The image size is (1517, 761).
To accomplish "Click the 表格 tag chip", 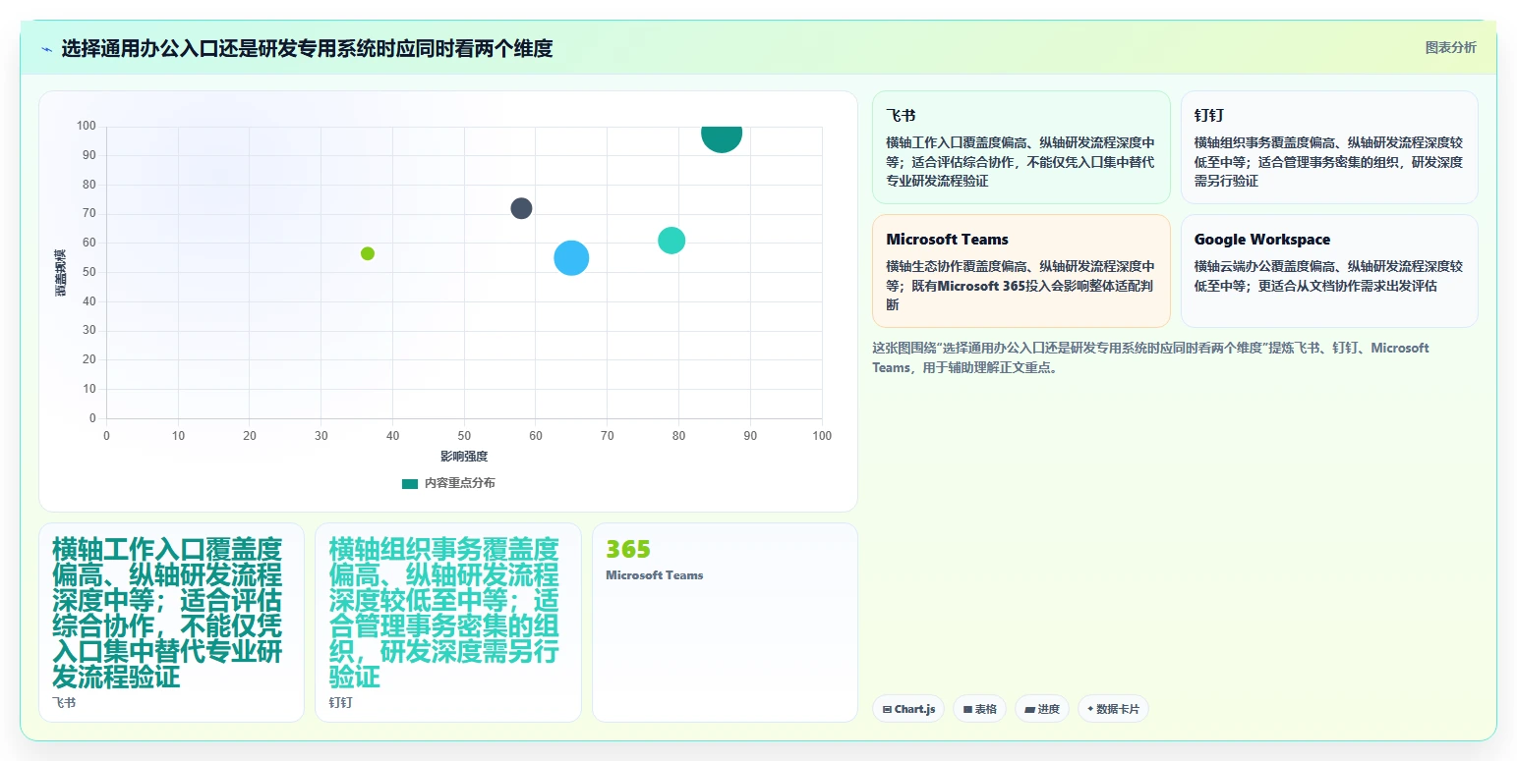I will 979,709.
